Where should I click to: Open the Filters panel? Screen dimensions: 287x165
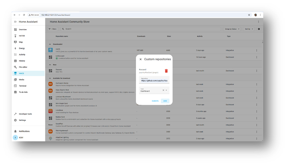tap(53, 29)
